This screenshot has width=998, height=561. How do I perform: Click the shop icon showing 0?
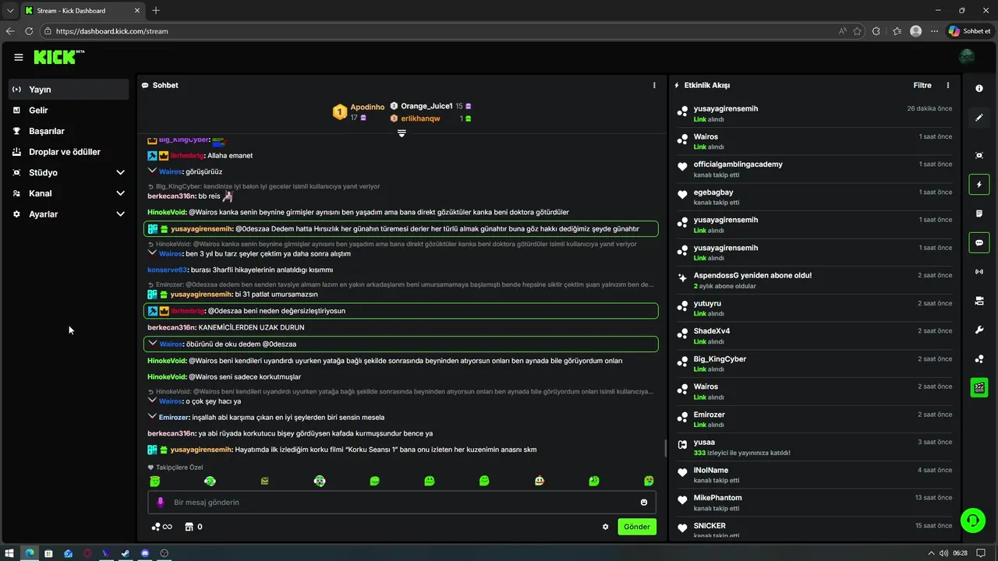(193, 527)
